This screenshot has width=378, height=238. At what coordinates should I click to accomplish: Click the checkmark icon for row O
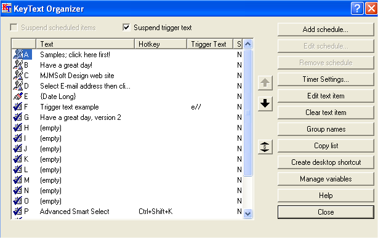(x=18, y=201)
